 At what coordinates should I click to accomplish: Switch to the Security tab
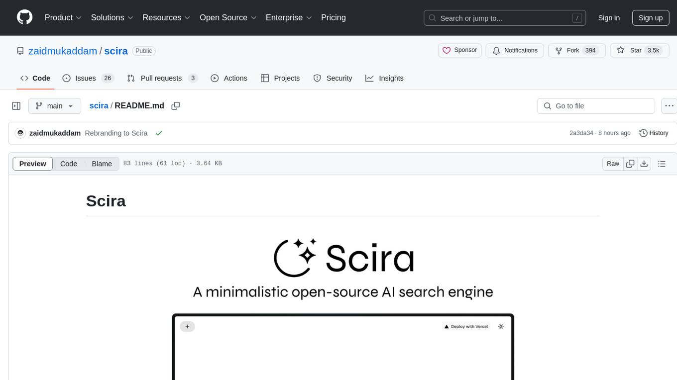pos(333,78)
